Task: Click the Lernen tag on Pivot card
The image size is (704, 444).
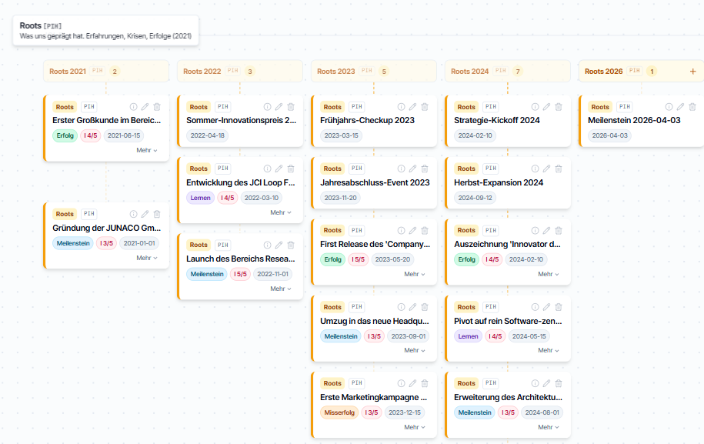Action: pyautogui.click(x=468, y=336)
